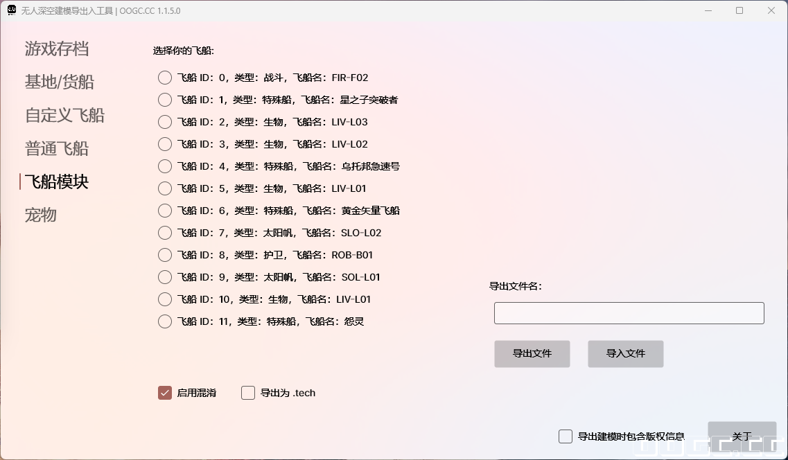Select solar sail ship SLO-L02

[164, 233]
